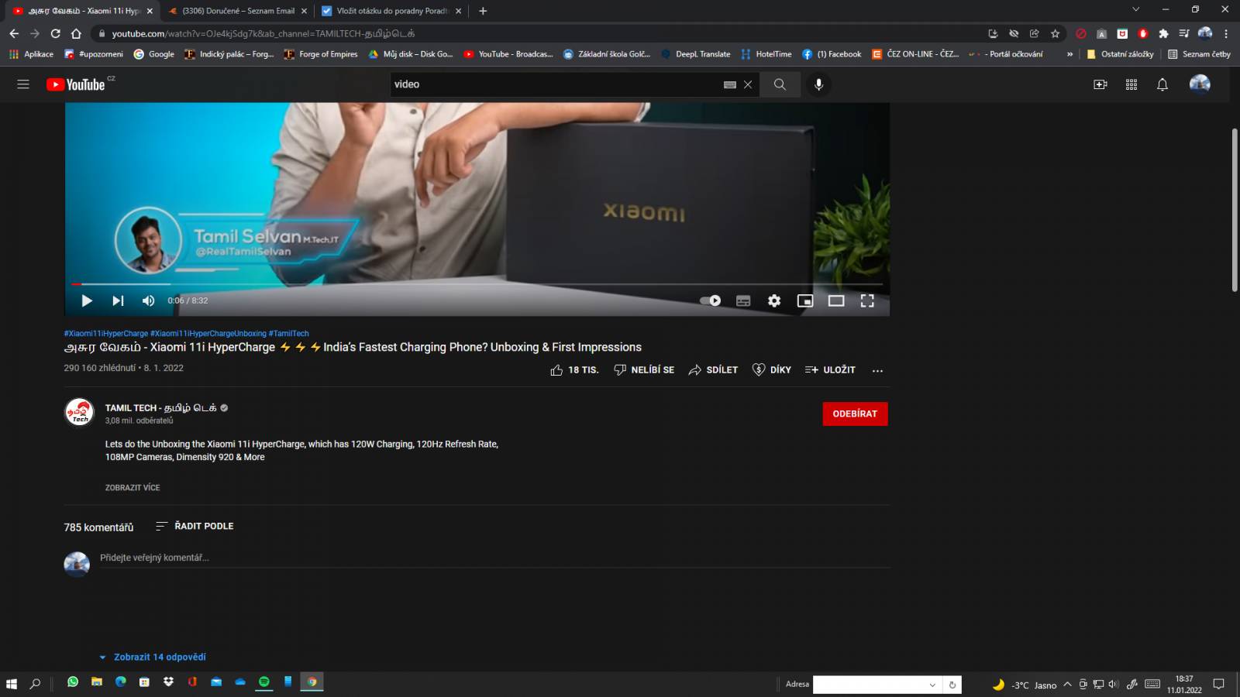Open the YouTube account avatar menu
Screen dimensions: 1240x697
(x=1200, y=84)
